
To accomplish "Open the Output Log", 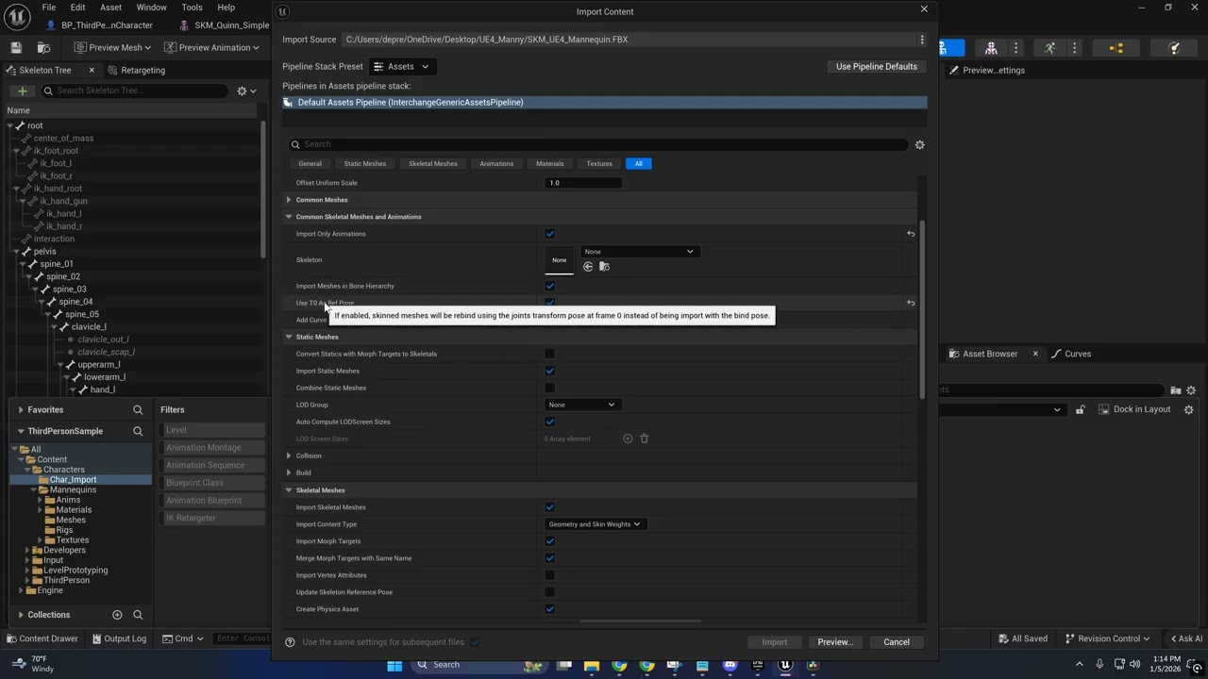I will (119, 638).
